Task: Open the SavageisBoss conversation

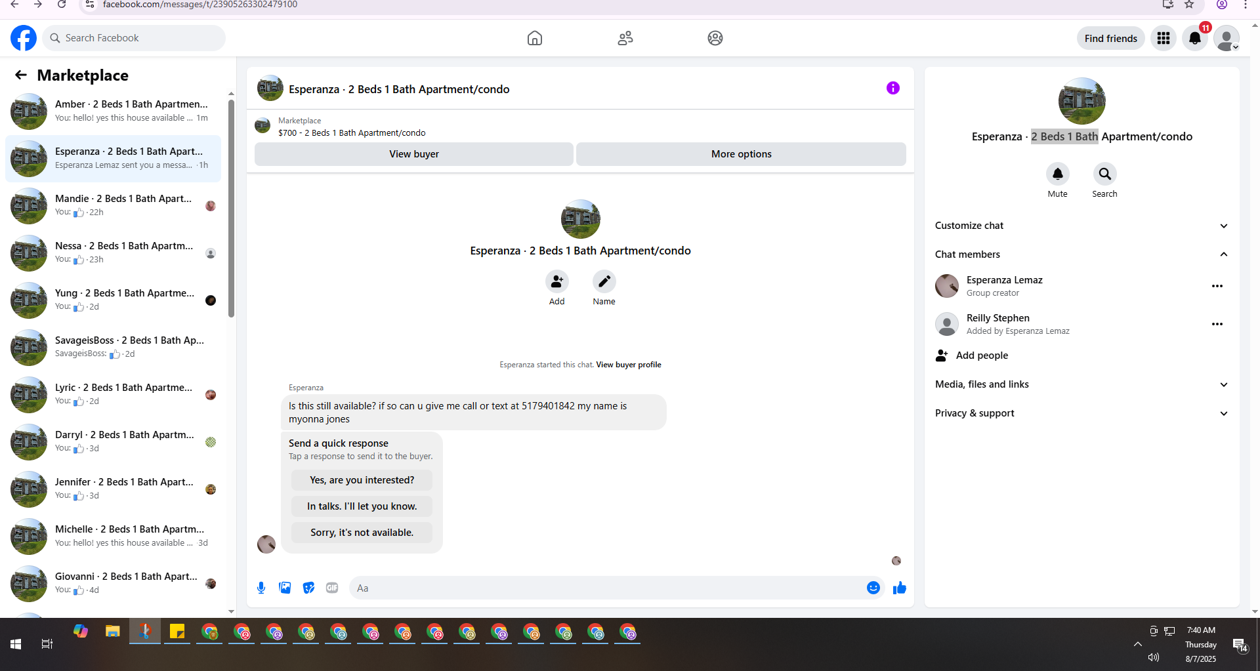Action: point(114,347)
